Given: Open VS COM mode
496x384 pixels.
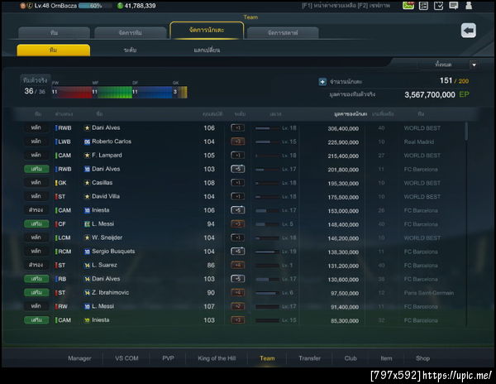Looking at the screenshot, I should coord(126,358).
